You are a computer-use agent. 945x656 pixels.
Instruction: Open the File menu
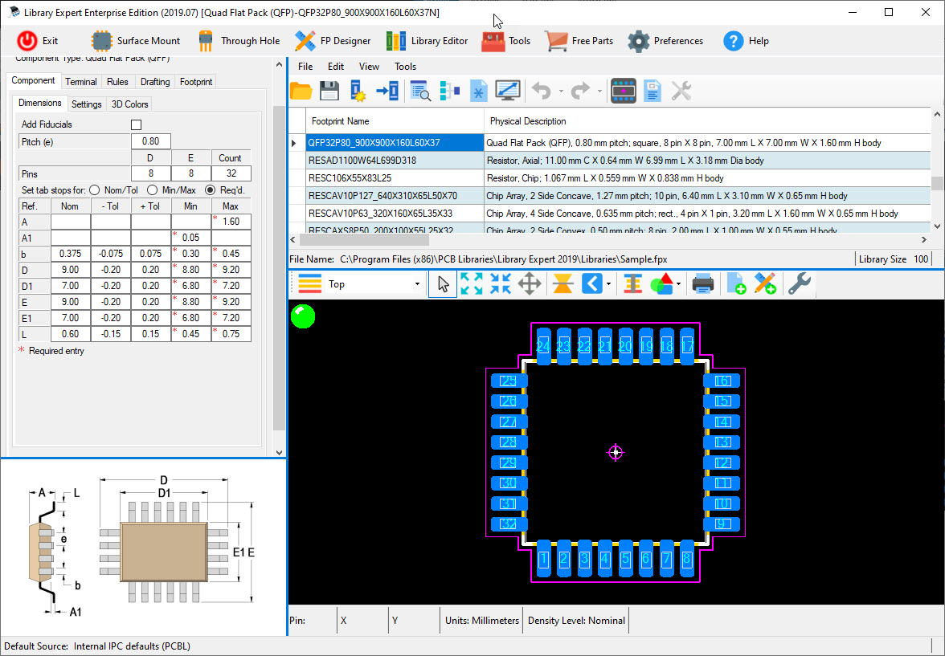click(305, 67)
